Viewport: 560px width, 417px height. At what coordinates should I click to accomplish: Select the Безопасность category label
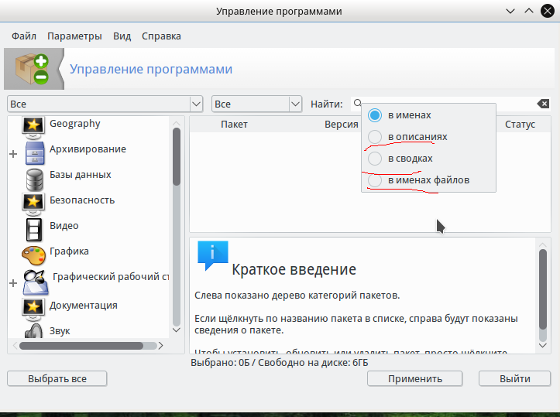[82, 200]
